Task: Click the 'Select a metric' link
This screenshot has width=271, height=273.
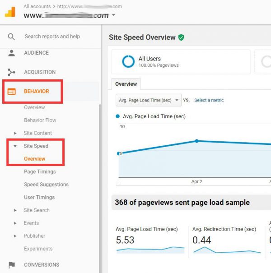Action: point(209,100)
